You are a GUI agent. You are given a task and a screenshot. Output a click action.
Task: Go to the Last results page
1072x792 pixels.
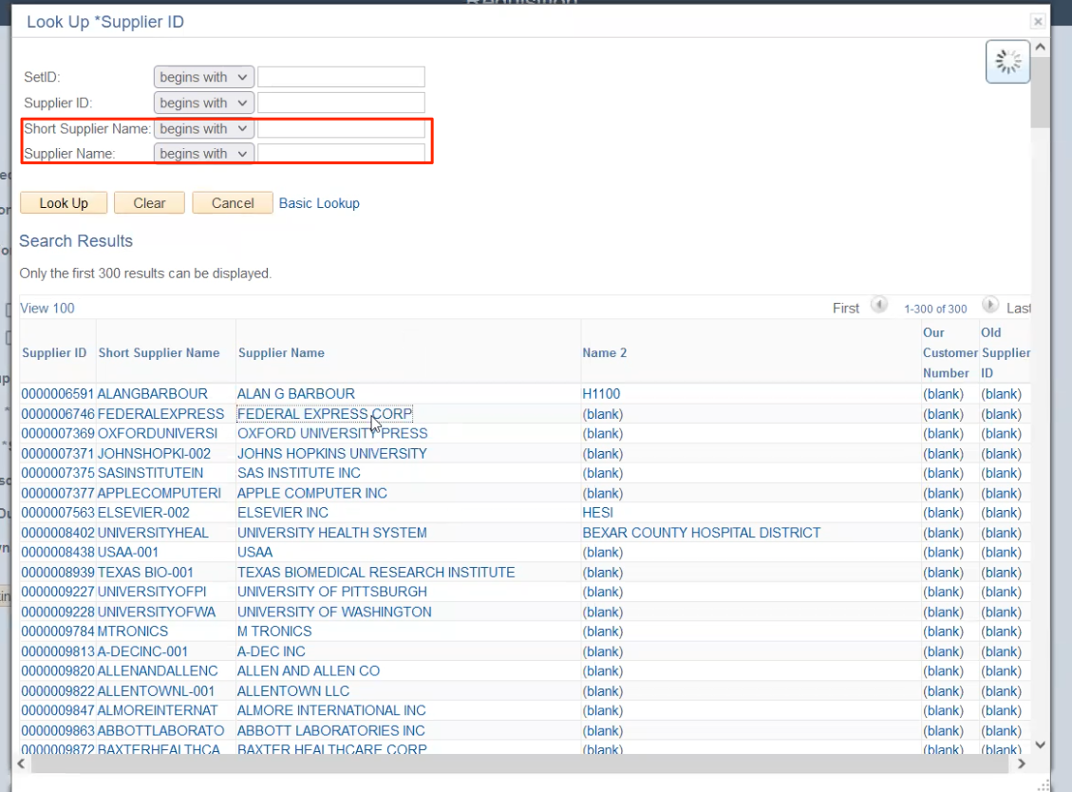point(1019,309)
